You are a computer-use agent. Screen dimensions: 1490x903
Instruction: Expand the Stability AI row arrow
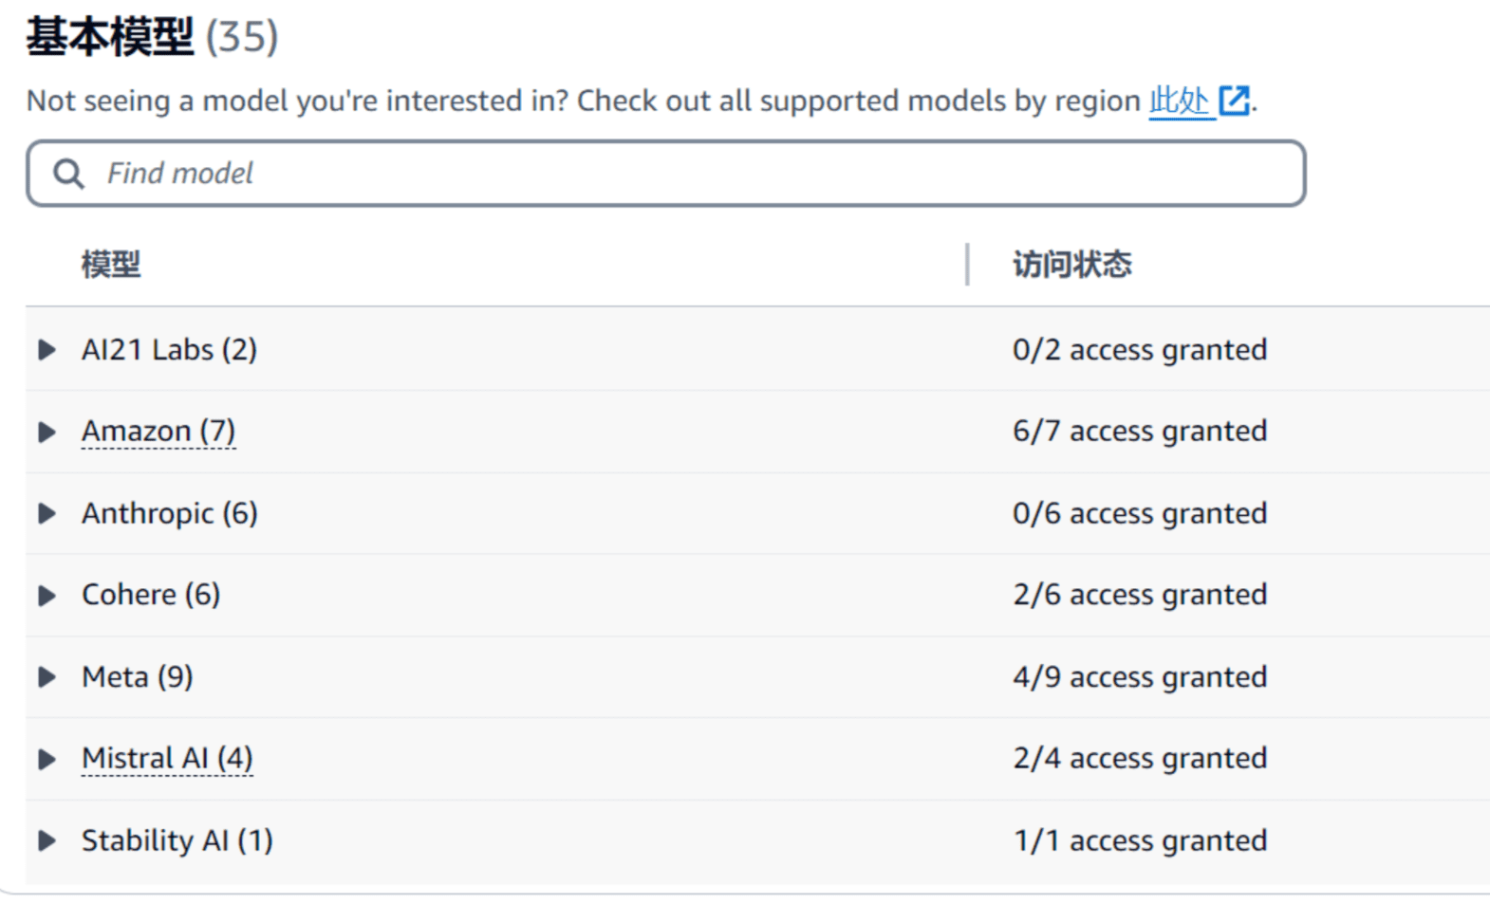(x=47, y=841)
